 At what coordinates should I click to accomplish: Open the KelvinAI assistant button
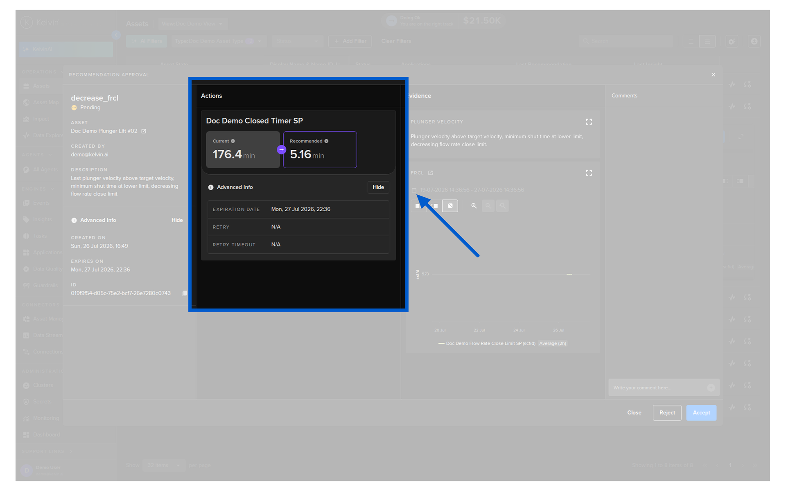66,50
